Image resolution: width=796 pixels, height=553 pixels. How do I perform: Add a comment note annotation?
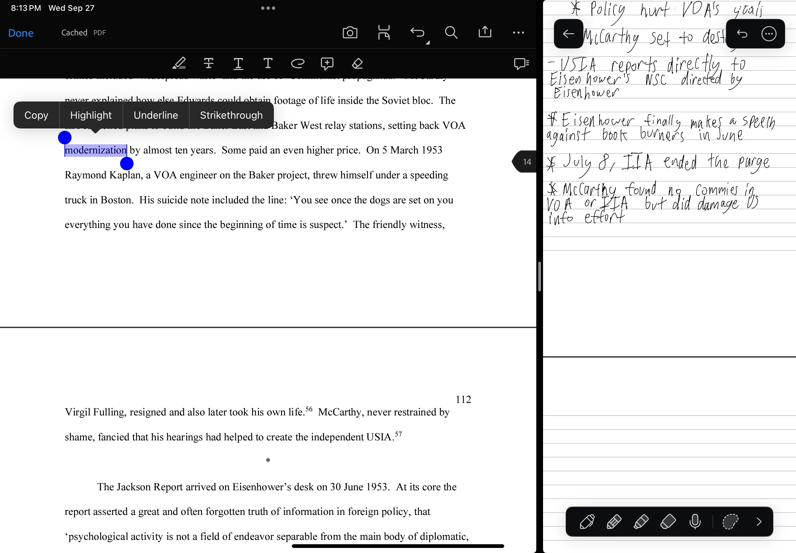point(327,63)
